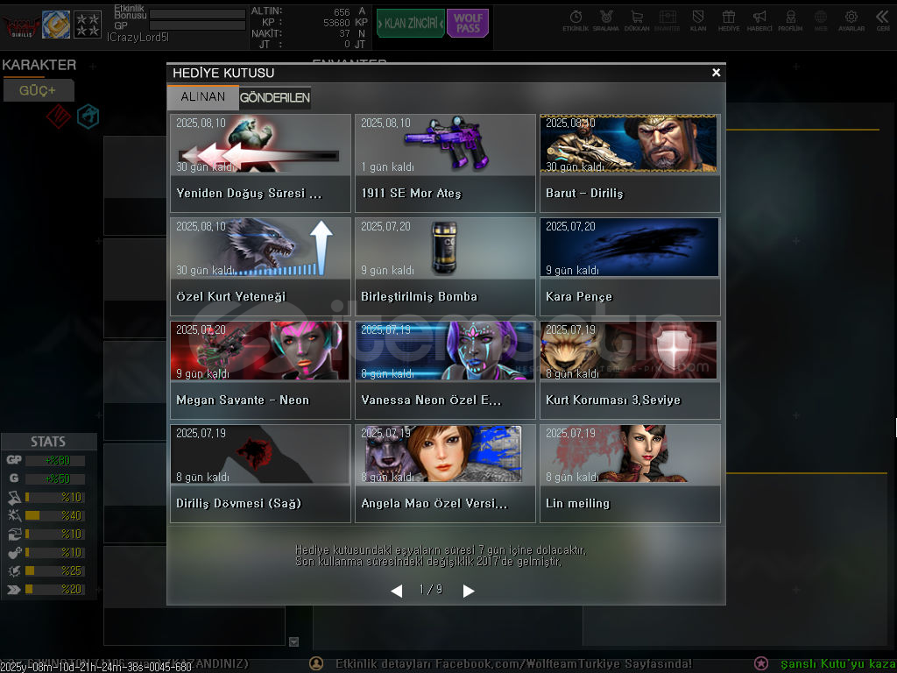Click the %25 stat icon

pos(14,570)
